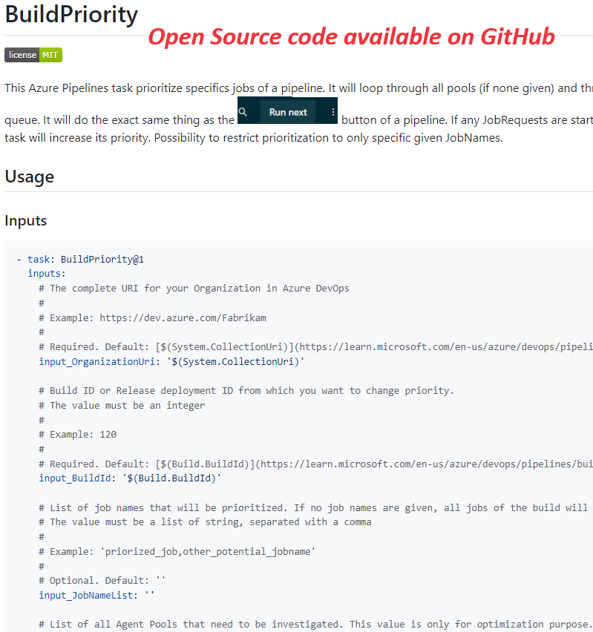593x632 pixels.
Task: Click the "# Optional. Default: ''" comment line
Action: point(102,580)
